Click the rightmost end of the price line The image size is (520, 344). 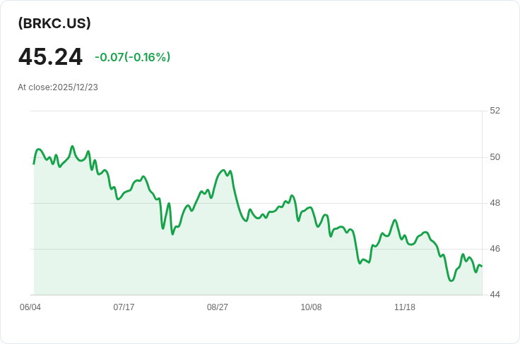pyautogui.click(x=481, y=266)
